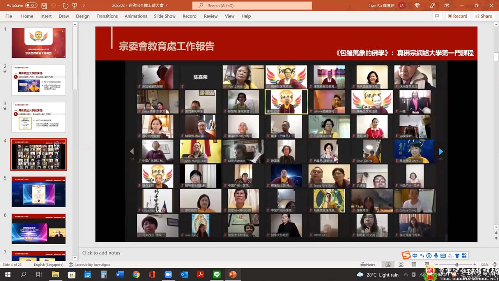The image size is (499, 281).
Task: Click the zoom slider handle
Action: click(x=457, y=265)
